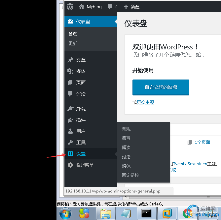Open the command prompt taskbar icon
The width and height of the screenshot is (221, 220).
click(146, 213)
